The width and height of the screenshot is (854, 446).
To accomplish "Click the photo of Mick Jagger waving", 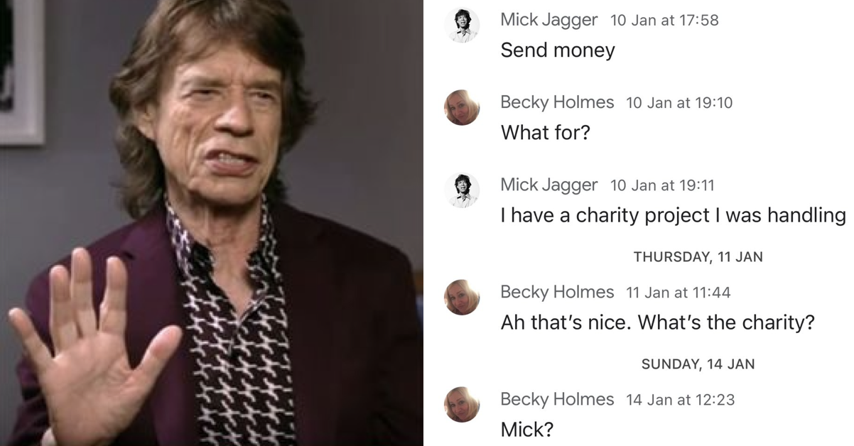I will click(x=213, y=223).
